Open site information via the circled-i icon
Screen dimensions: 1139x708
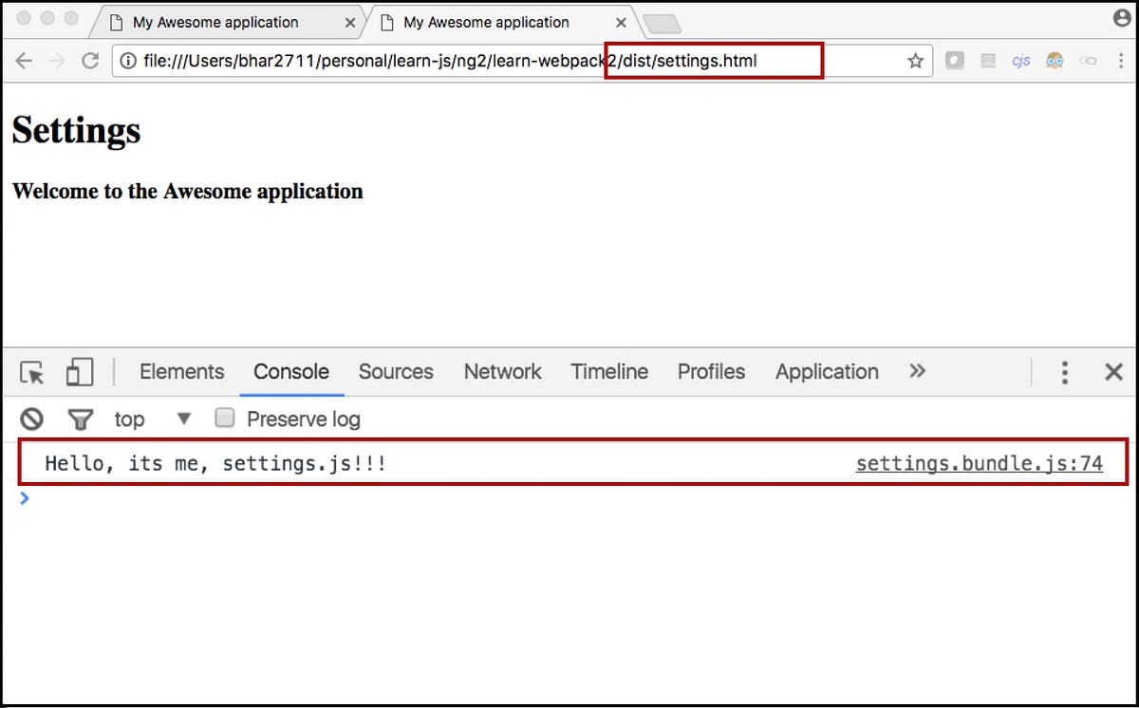click(x=127, y=60)
